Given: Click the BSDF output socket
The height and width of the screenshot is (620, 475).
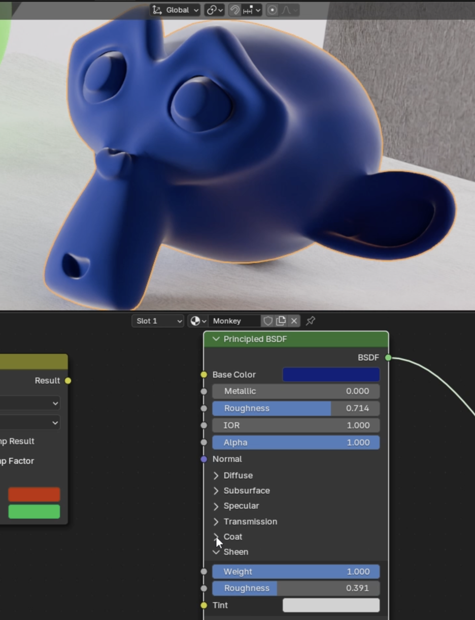Looking at the screenshot, I should pos(388,358).
